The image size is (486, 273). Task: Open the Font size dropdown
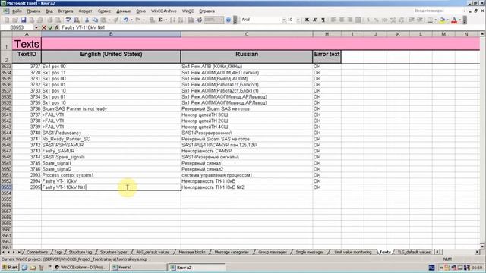[x=298, y=20]
